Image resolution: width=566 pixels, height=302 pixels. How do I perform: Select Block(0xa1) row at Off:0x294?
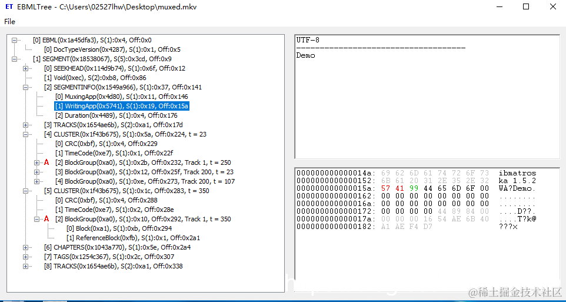pyautogui.click(x=119, y=228)
